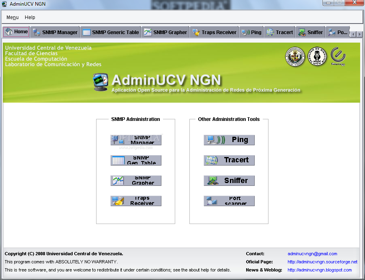Switch to the Sniffer tab
This screenshot has width=365, height=280.
point(311,32)
